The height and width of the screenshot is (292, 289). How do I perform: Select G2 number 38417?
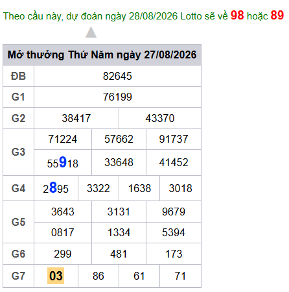click(x=76, y=118)
